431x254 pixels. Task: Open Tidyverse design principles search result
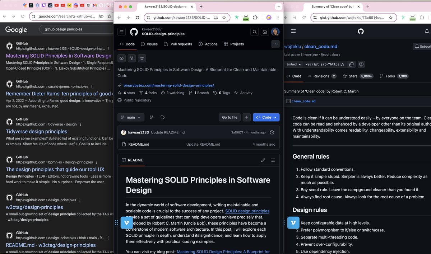(x=36, y=131)
